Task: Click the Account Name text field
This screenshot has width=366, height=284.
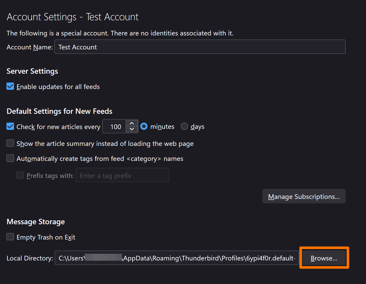Action: (x=200, y=47)
